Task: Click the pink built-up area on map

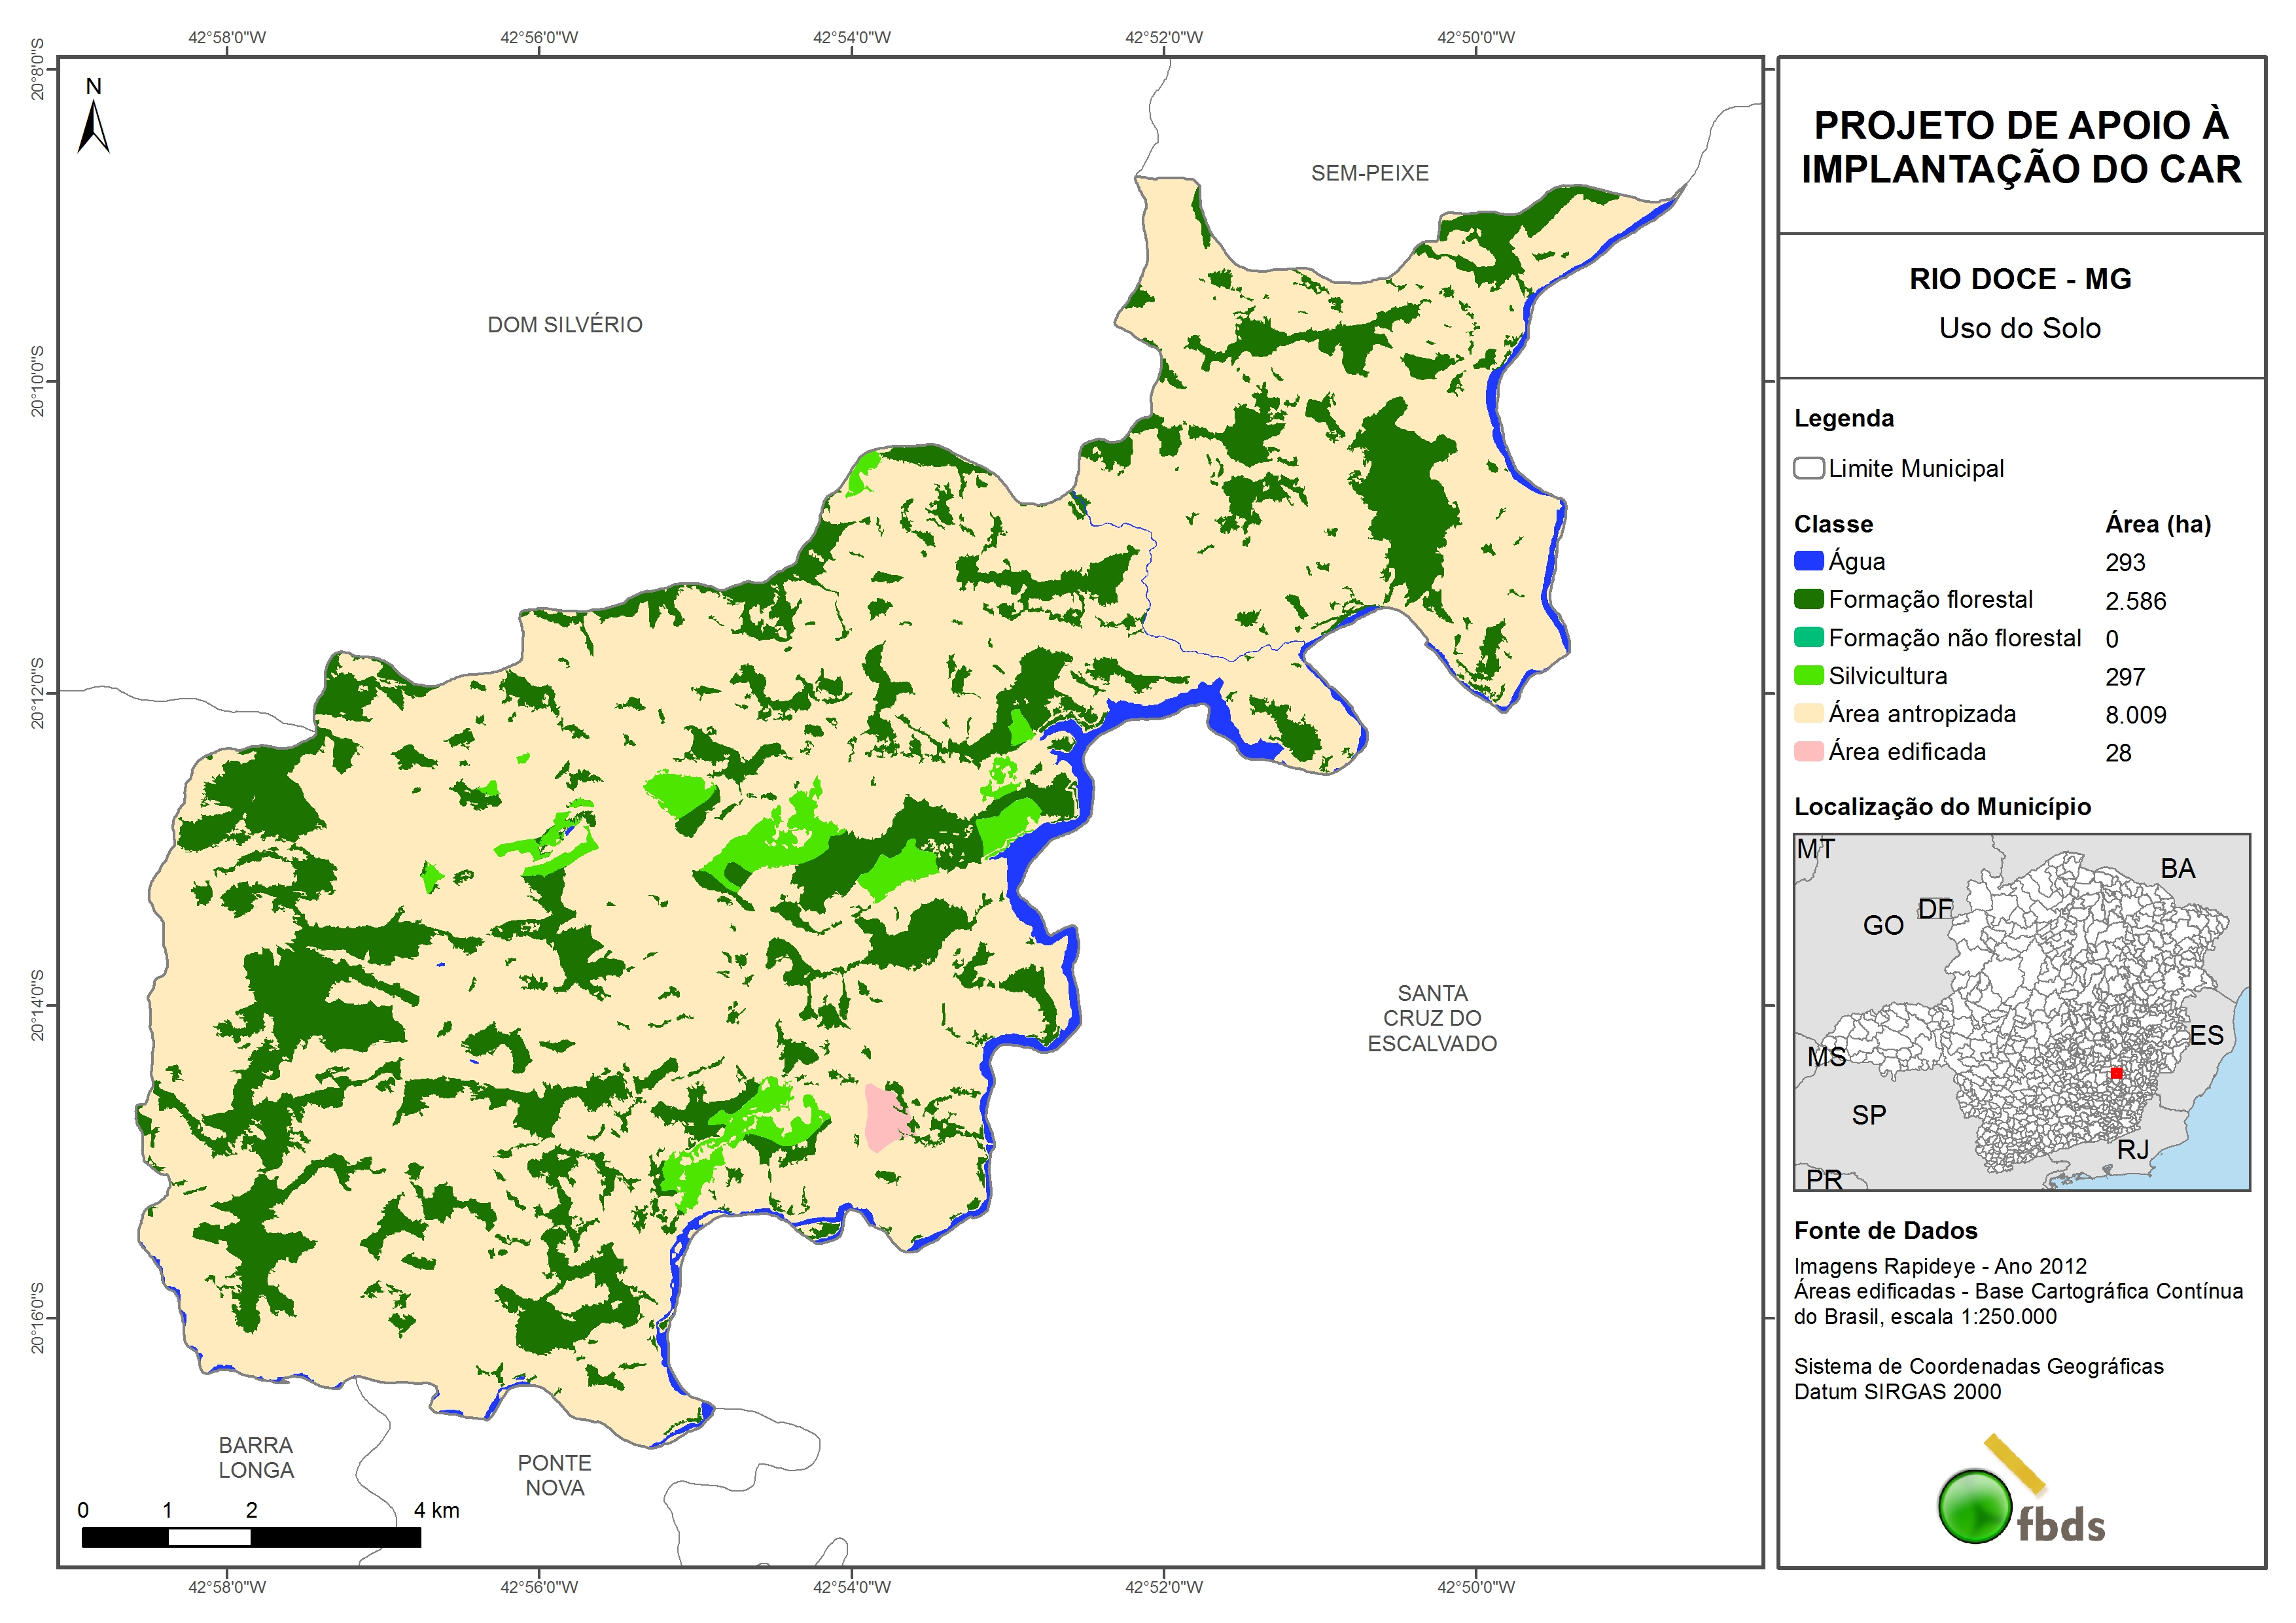Action: (884, 1118)
